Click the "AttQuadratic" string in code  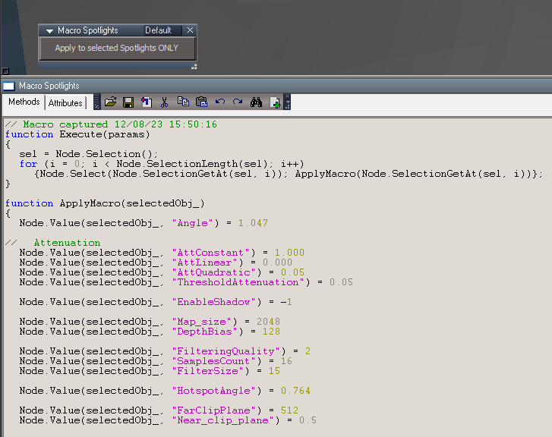(213, 272)
